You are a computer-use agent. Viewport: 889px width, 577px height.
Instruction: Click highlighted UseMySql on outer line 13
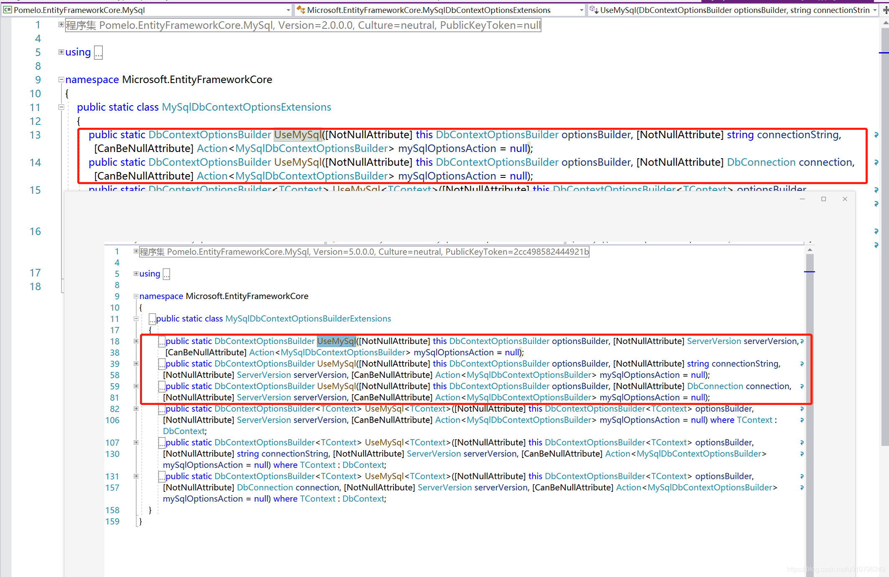coord(298,135)
